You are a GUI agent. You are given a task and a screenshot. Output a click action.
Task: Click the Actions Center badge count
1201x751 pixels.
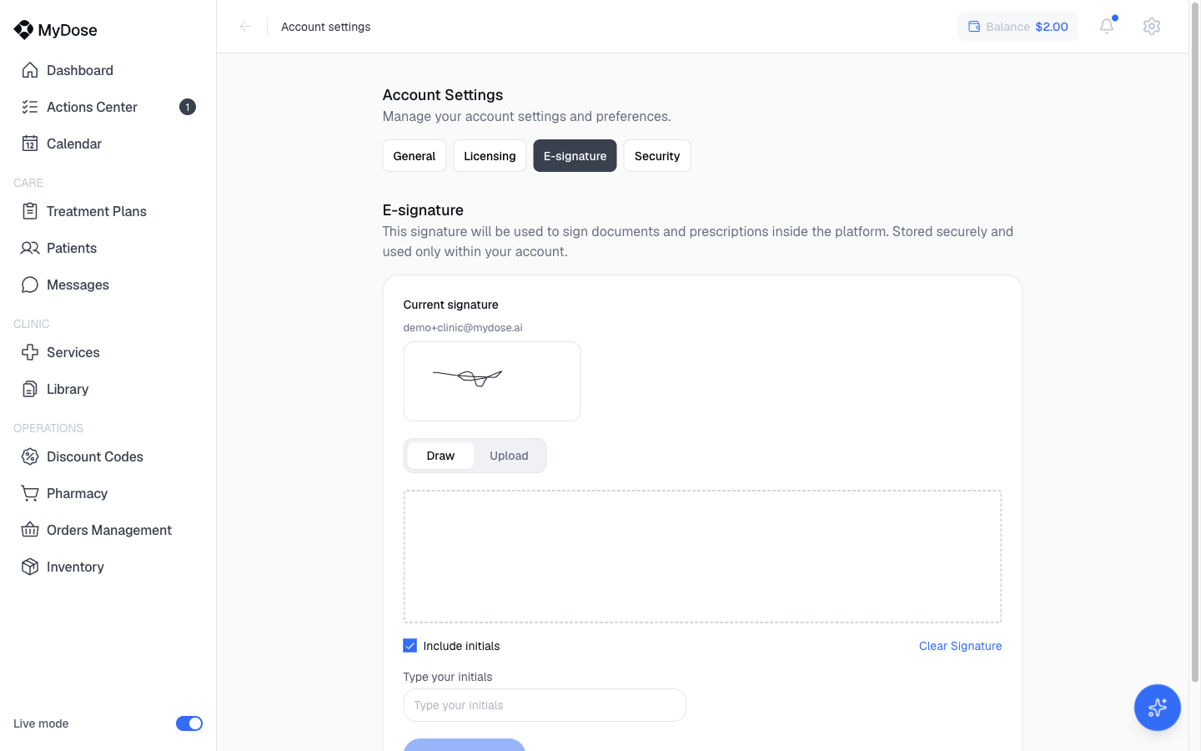[188, 107]
